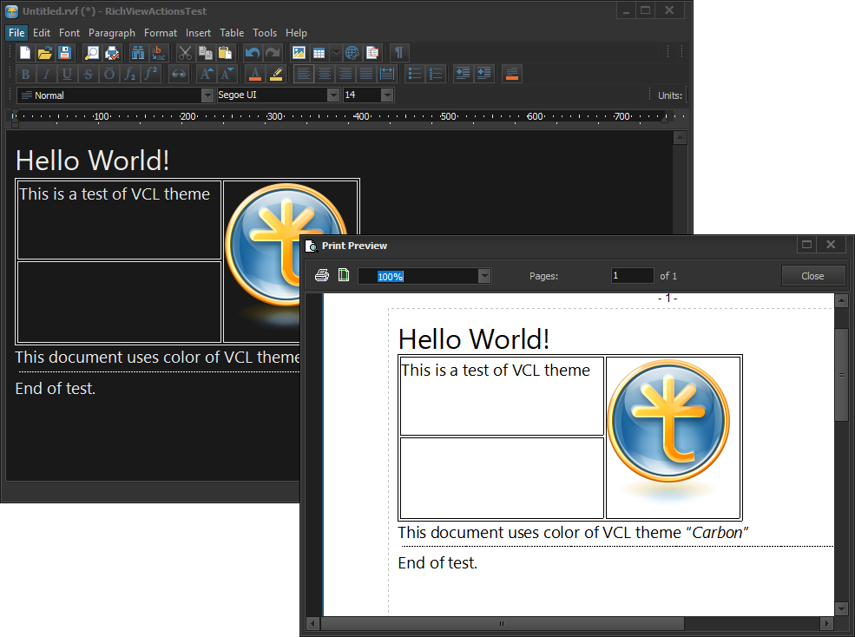Open the Segoe UI font dropdown
The height and width of the screenshot is (637, 855).
(332, 95)
